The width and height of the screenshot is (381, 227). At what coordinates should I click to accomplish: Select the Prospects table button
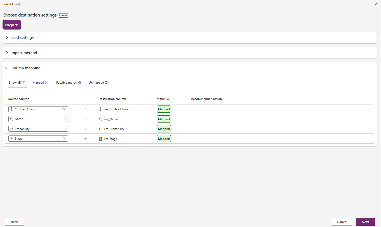pos(12,25)
